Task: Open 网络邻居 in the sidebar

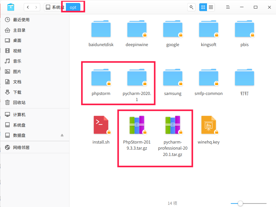Action: [35, 147]
